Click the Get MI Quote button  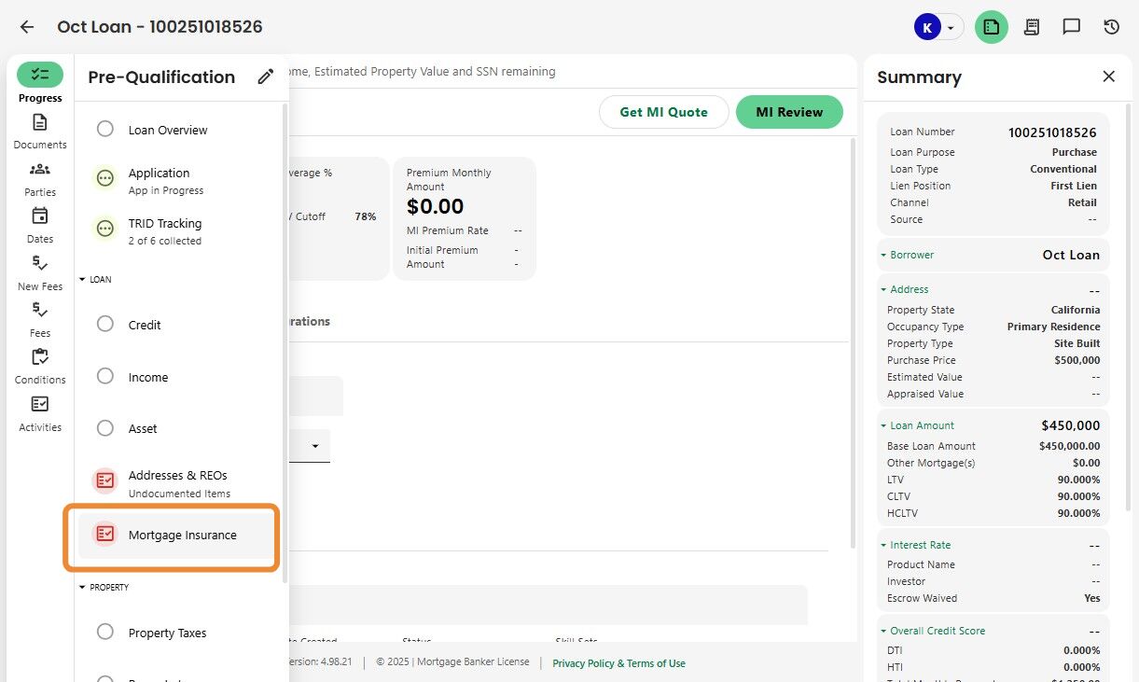point(663,112)
